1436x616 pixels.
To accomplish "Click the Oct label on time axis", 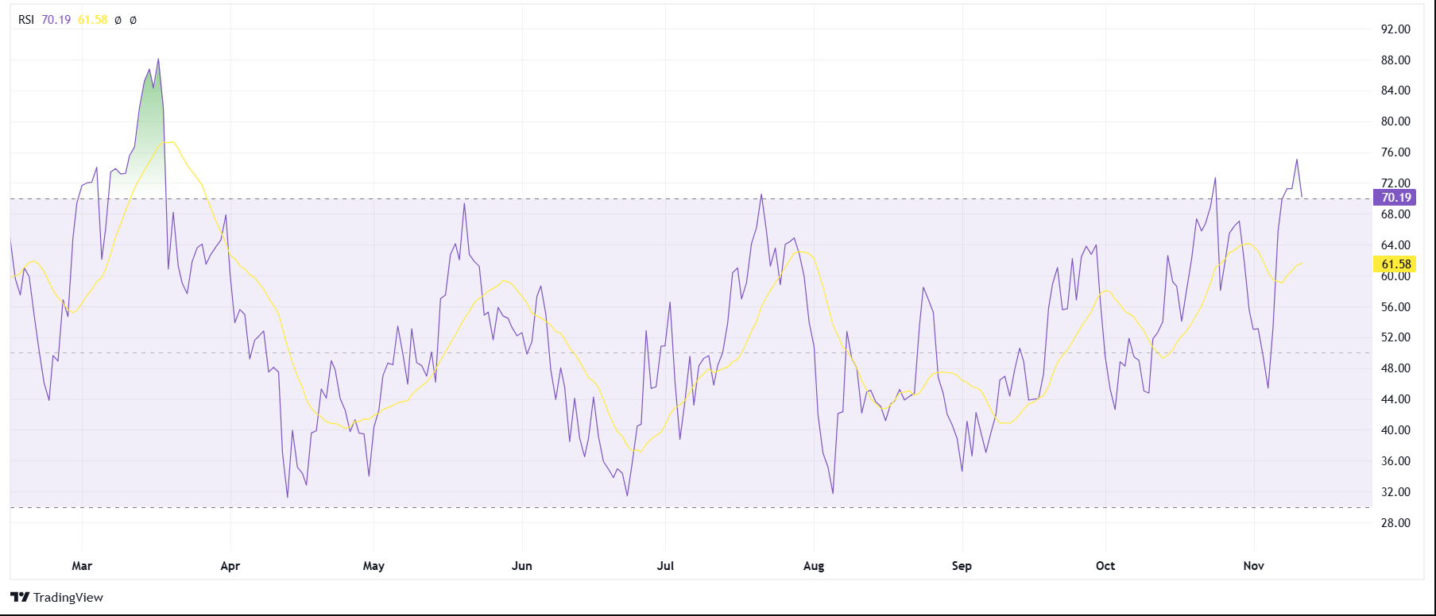I will click(1105, 566).
